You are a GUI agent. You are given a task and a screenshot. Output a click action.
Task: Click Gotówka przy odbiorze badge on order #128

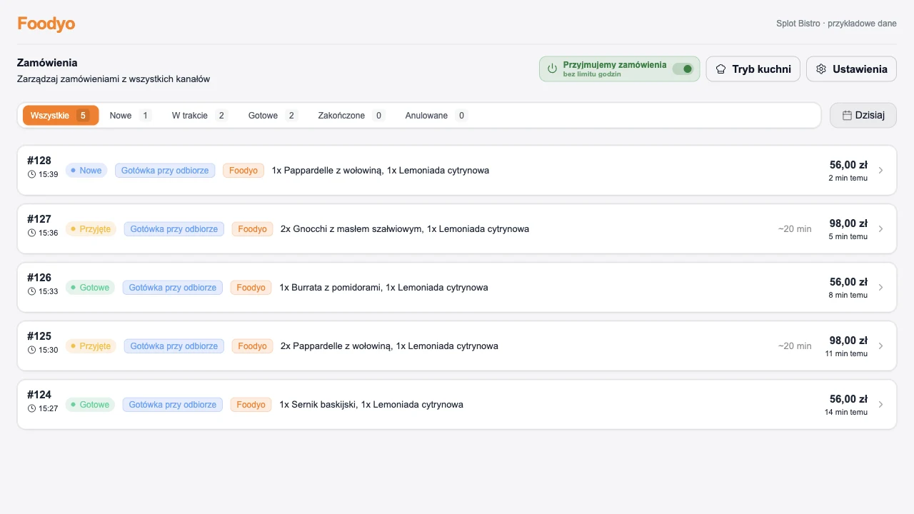(165, 171)
